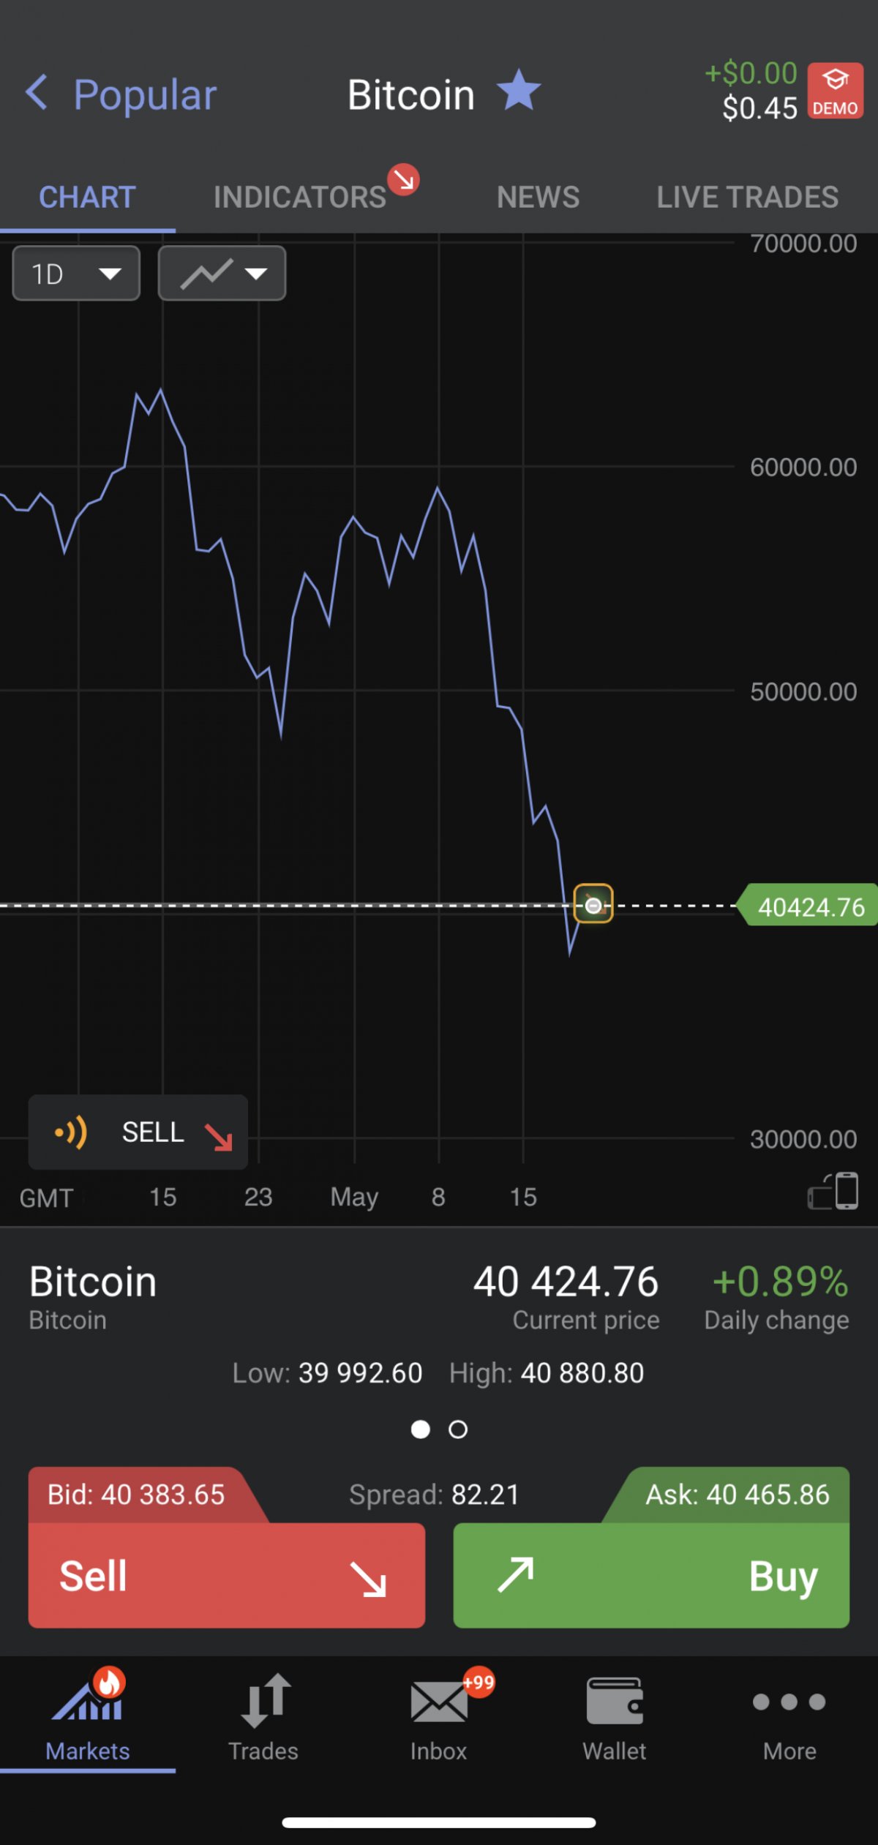Tap the red DEMO account badge
Image resolution: width=878 pixels, height=1845 pixels.
tap(835, 91)
